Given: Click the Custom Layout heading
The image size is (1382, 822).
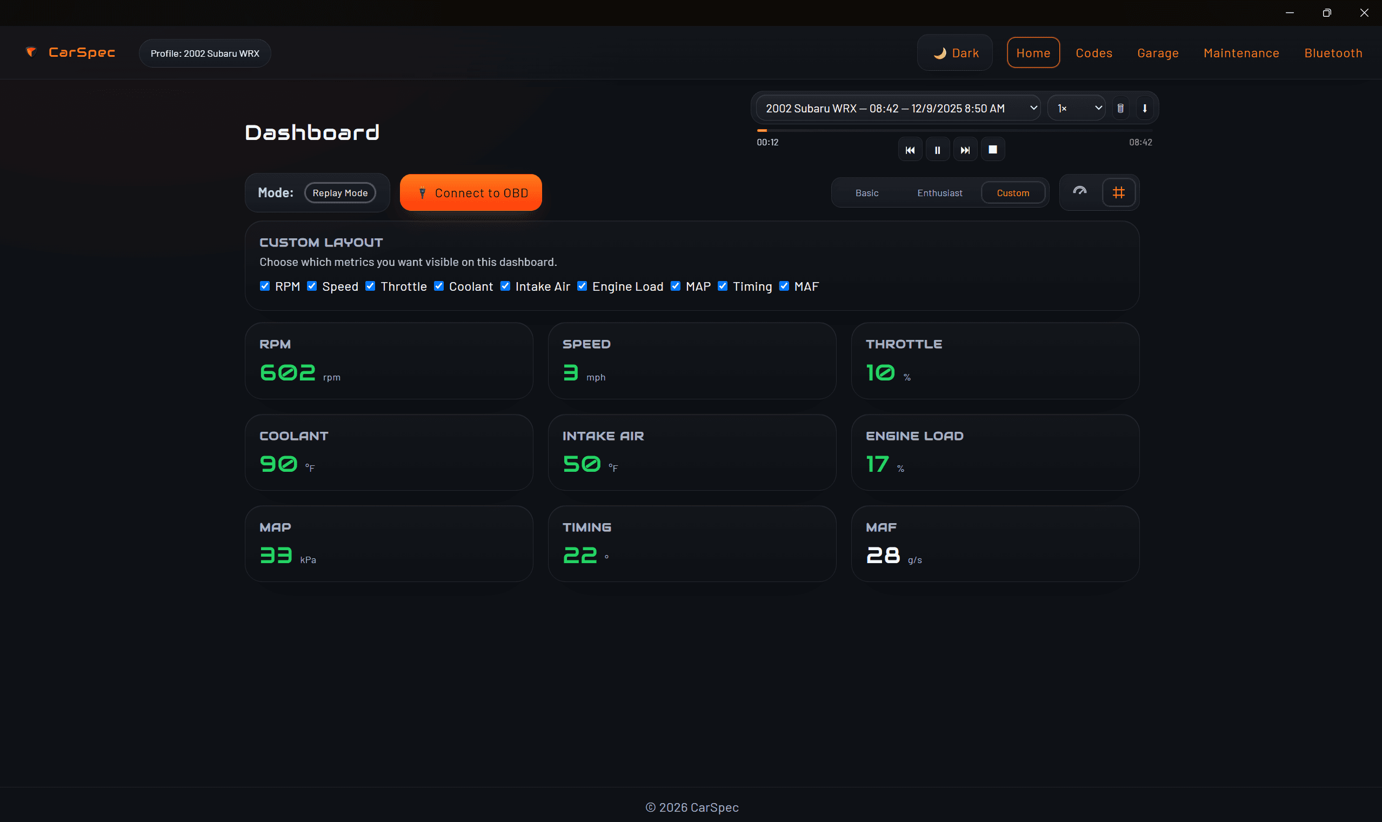Looking at the screenshot, I should tap(321, 243).
